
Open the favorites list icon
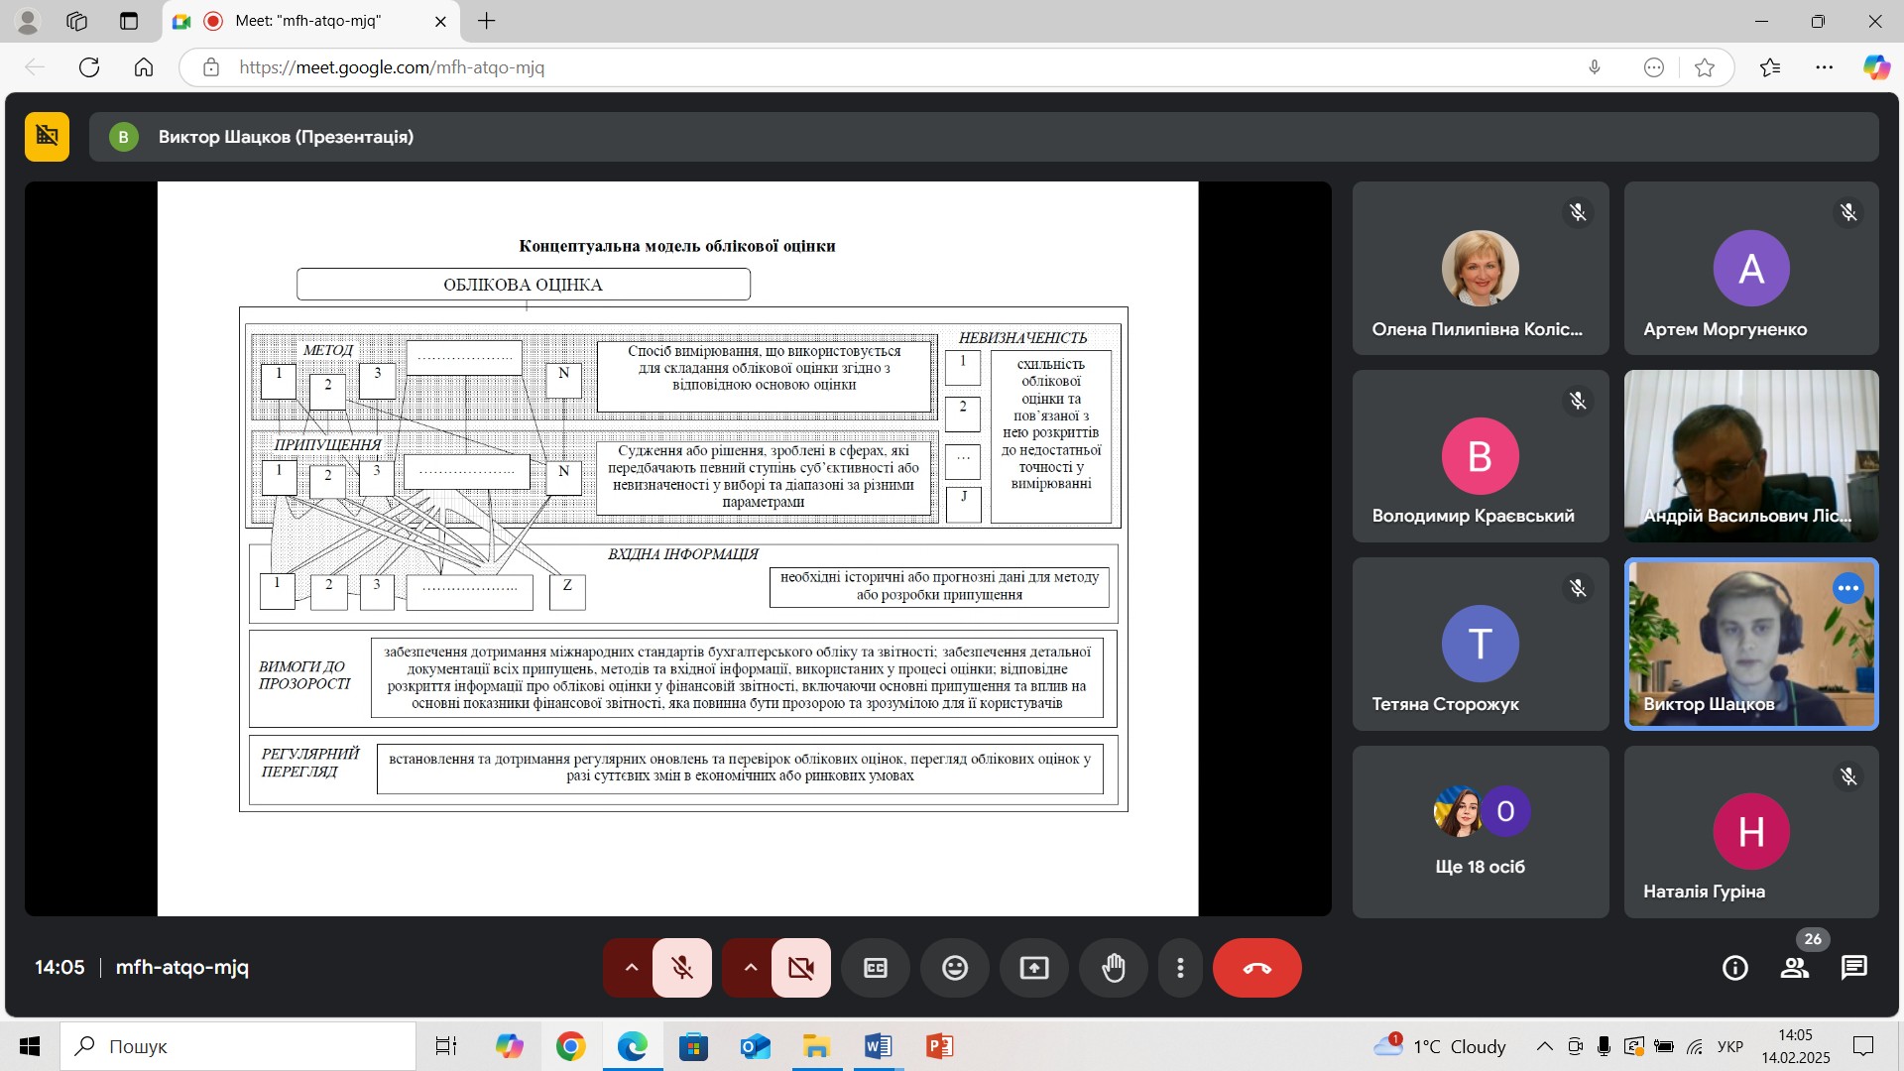pos(1770,67)
